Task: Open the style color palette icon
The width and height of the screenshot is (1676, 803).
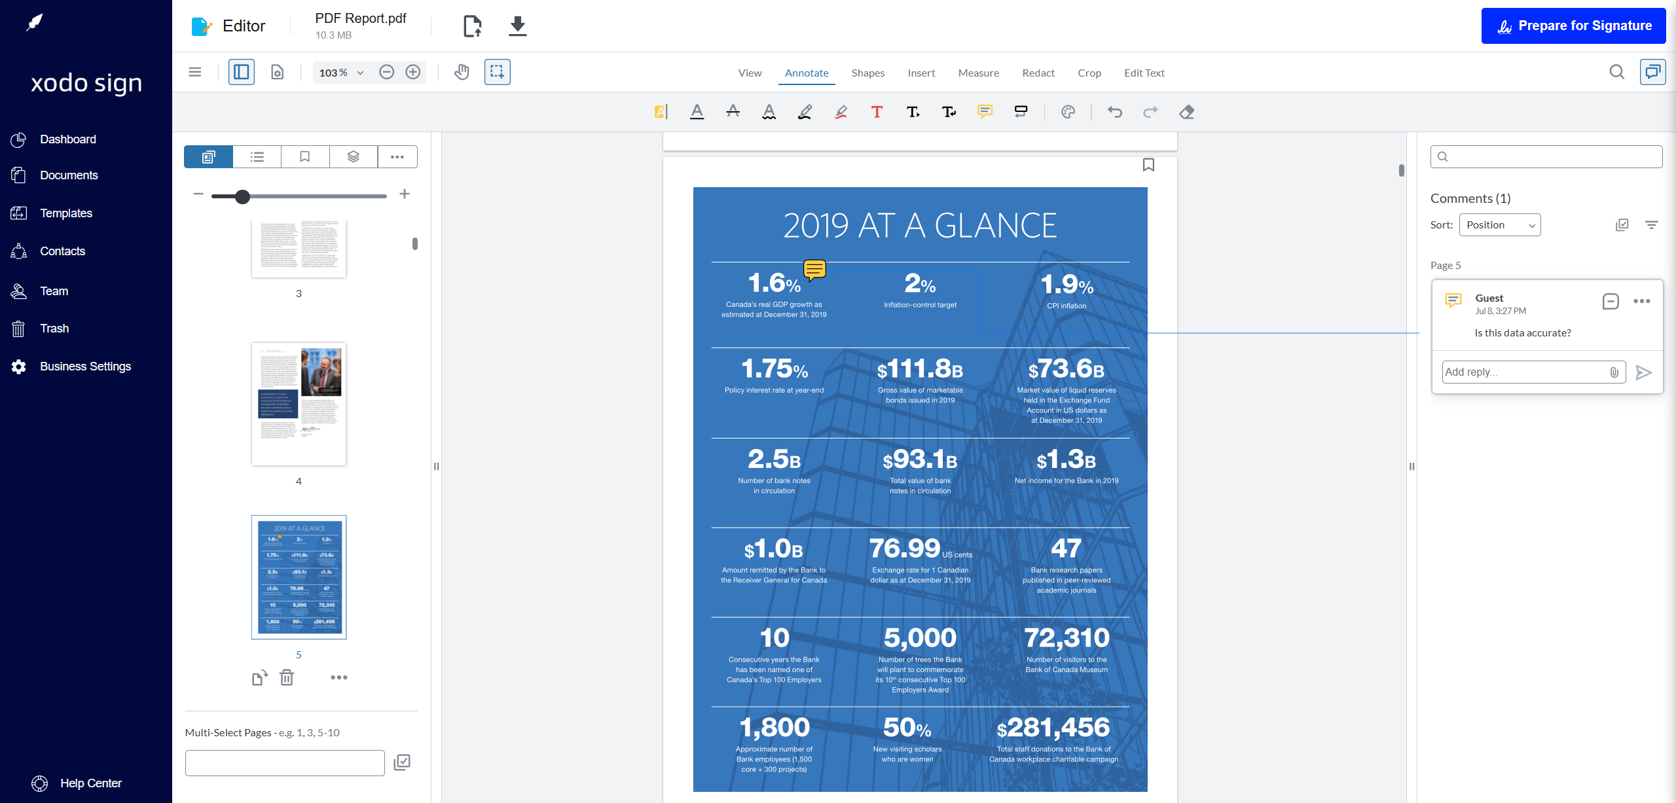Action: [x=1068, y=112]
